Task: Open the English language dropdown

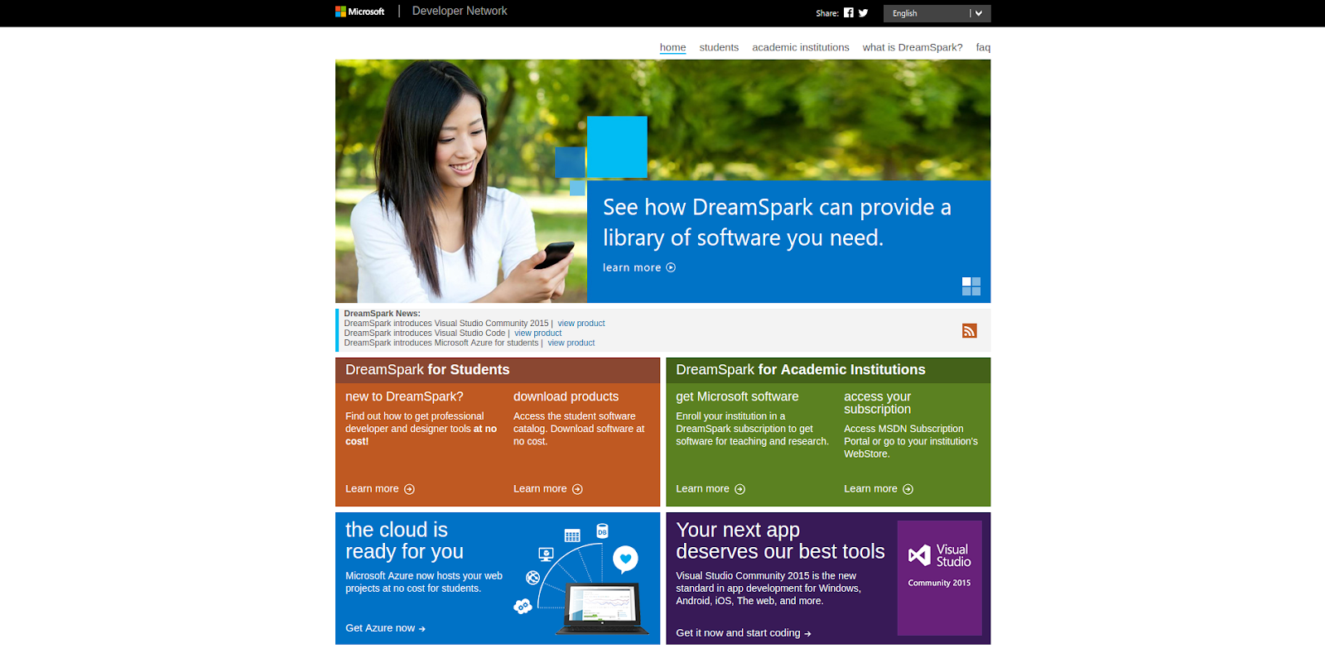Action: click(x=937, y=13)
